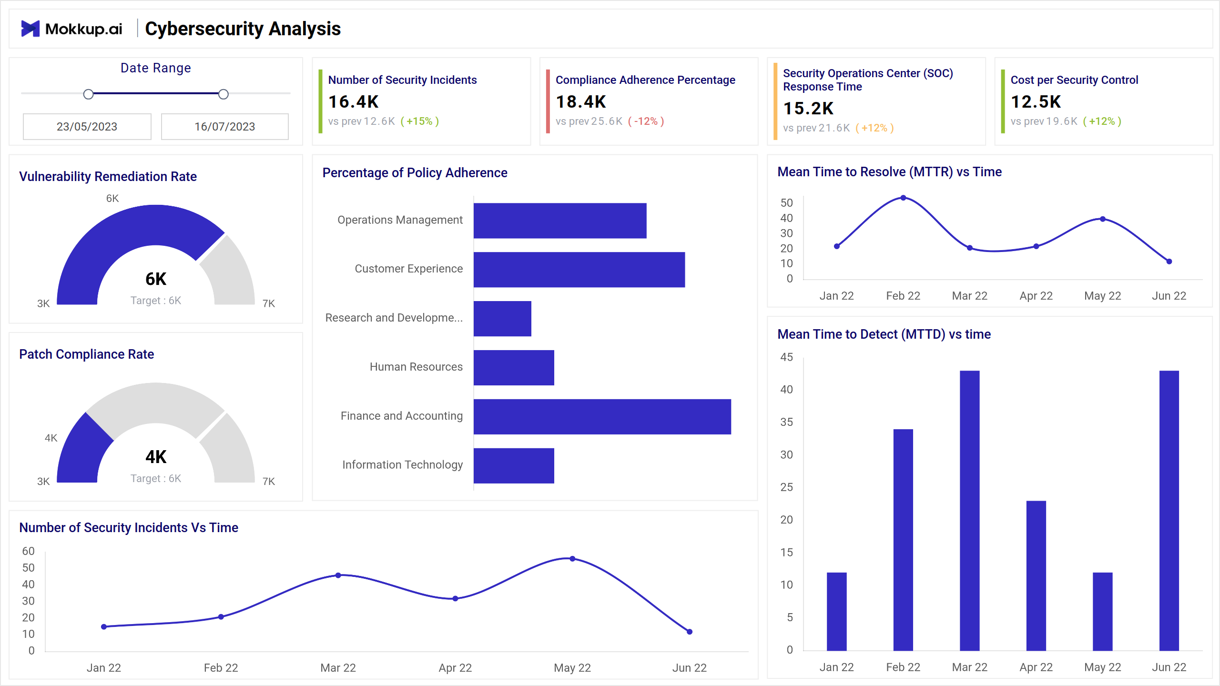
Task: Click the Cybersecurity Analysis title
Action: tap(243, 29)
